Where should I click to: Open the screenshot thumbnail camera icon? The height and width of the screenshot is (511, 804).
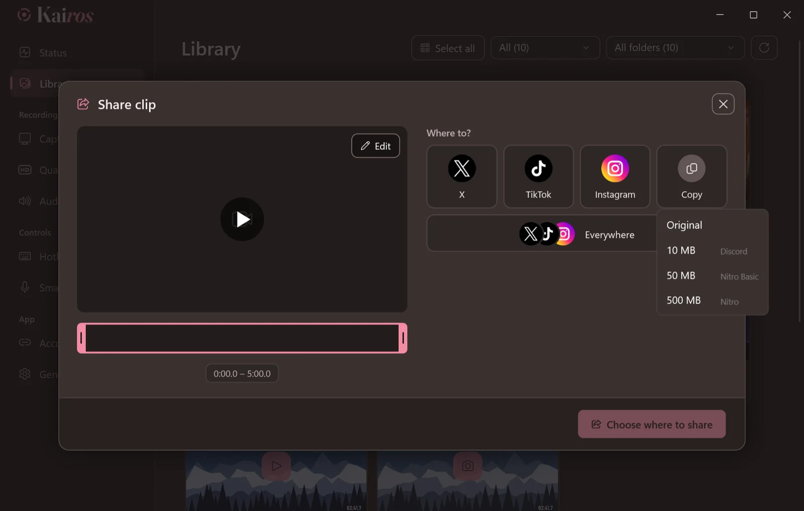point(468,466)
